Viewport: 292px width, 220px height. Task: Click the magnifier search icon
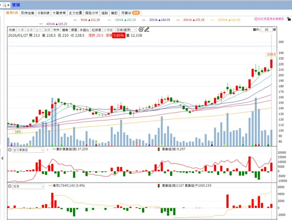[x=4, y=5]
